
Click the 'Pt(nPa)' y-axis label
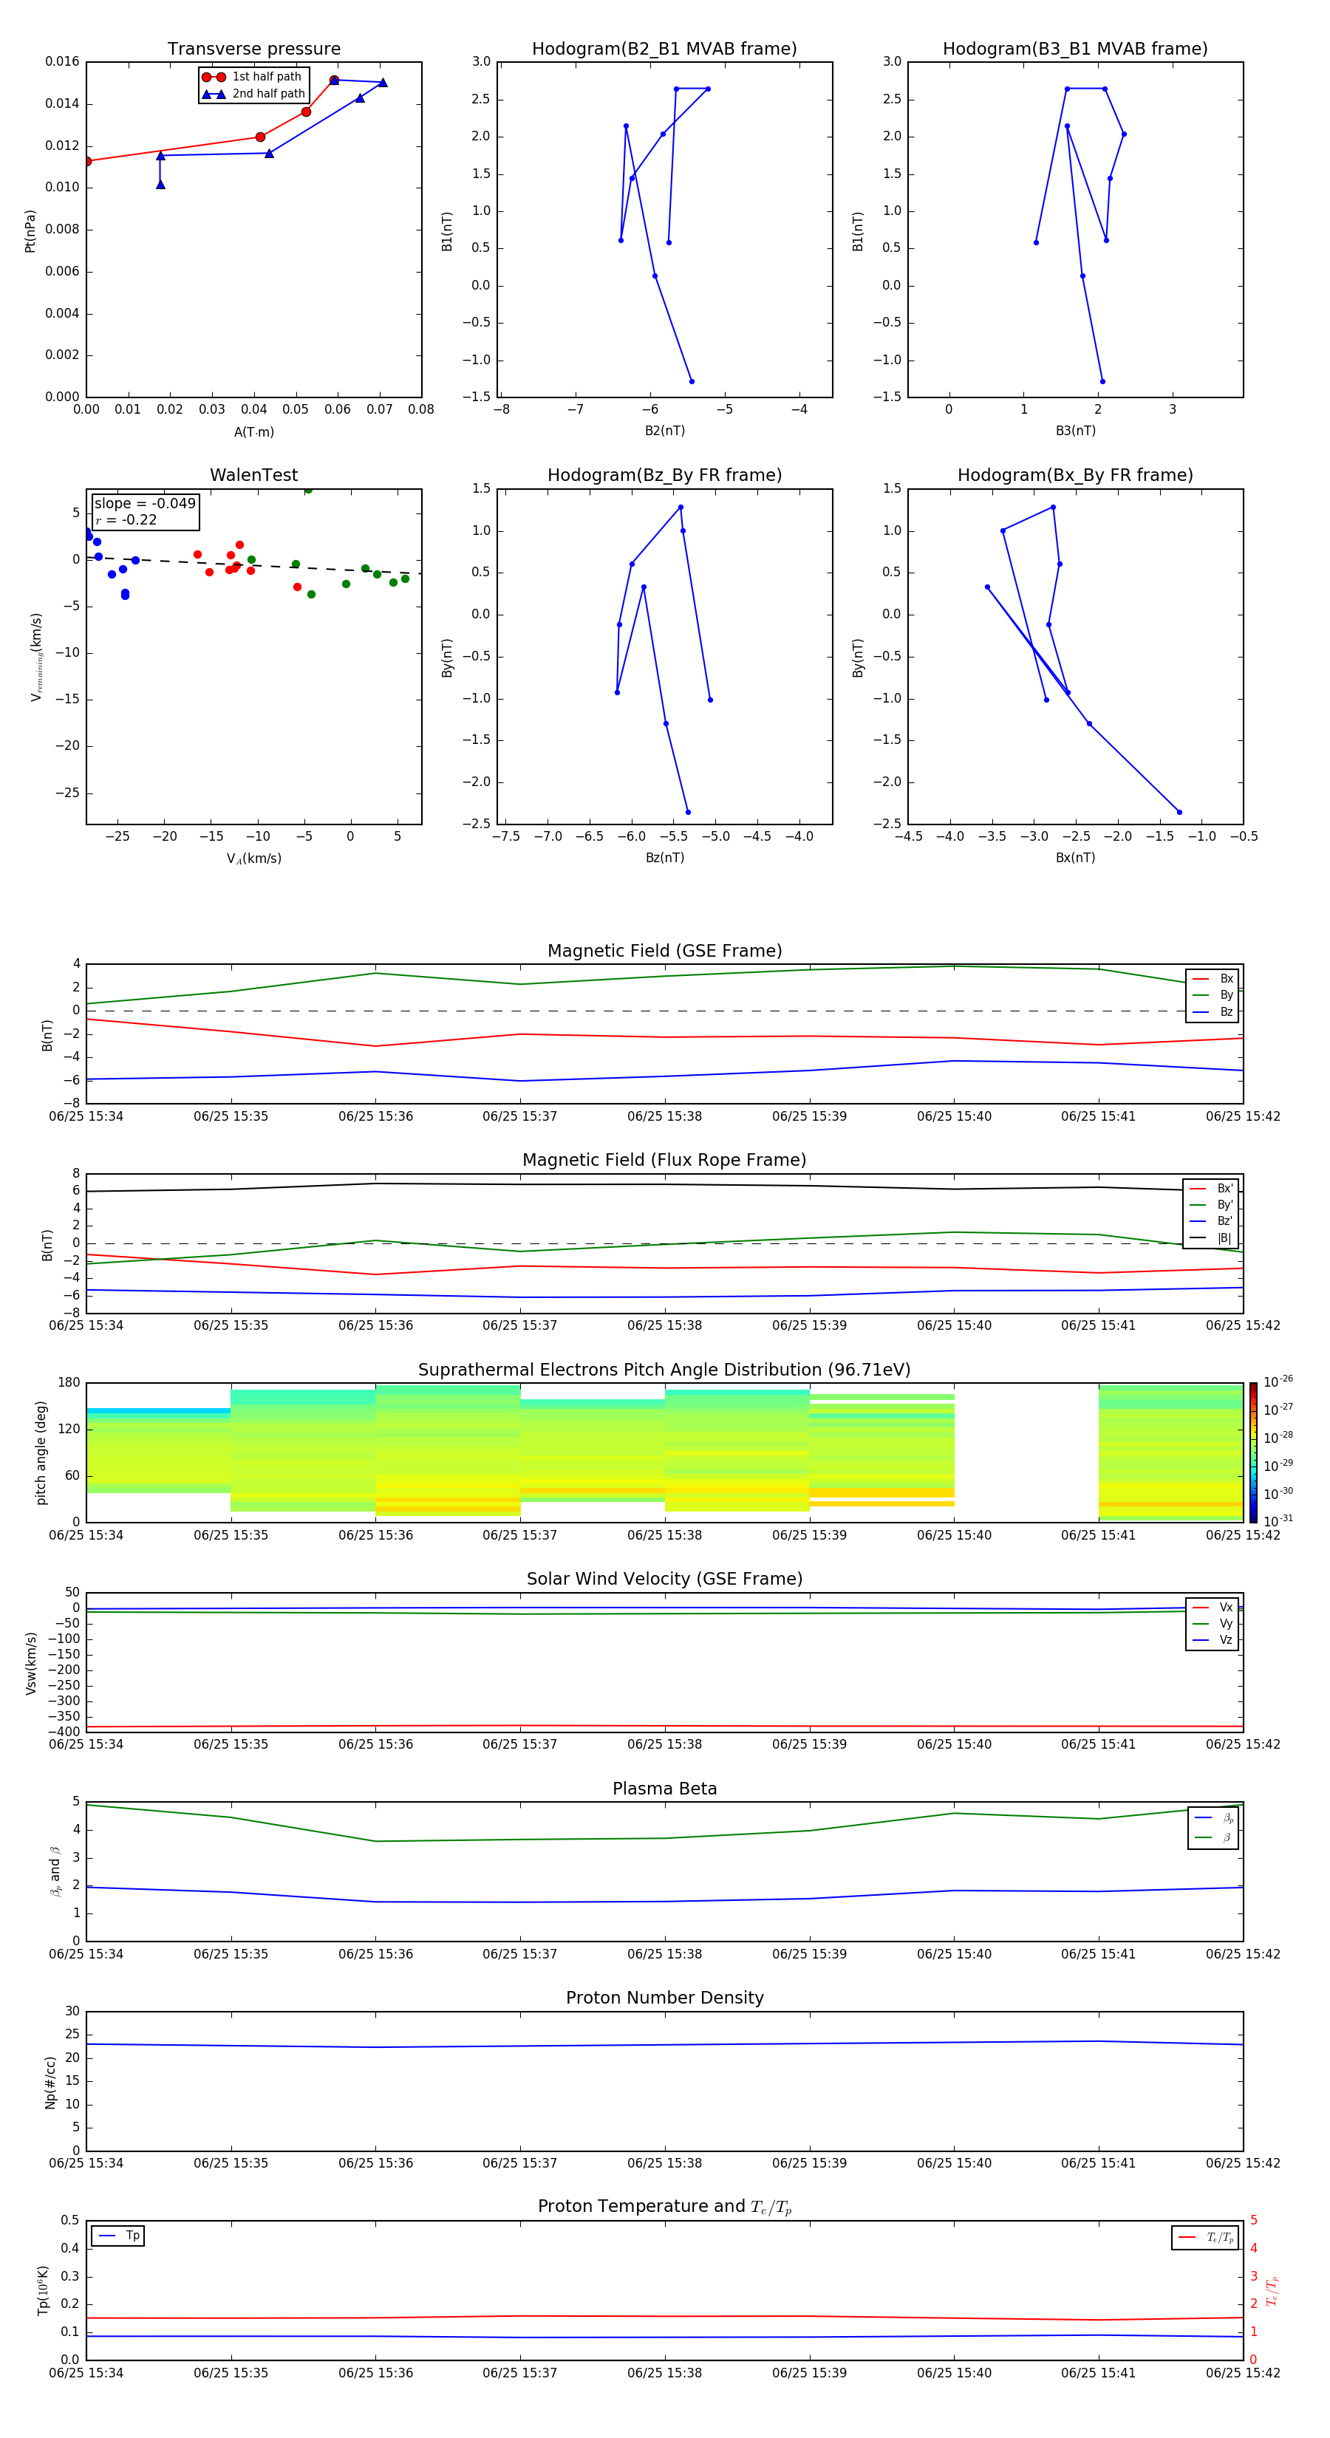pyautogui.click(x=30, y=231)
